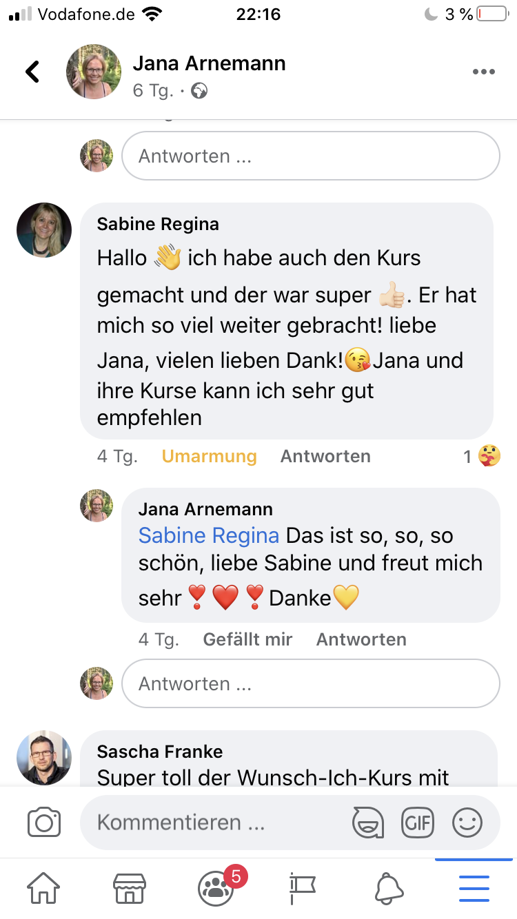
Task: Open the GIF picker
Action: (418, 823)
